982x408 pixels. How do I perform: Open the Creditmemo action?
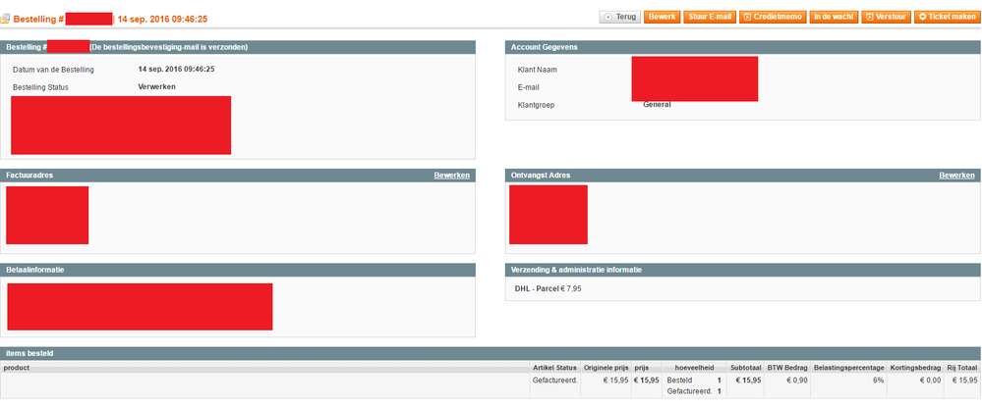pos(772,17)
